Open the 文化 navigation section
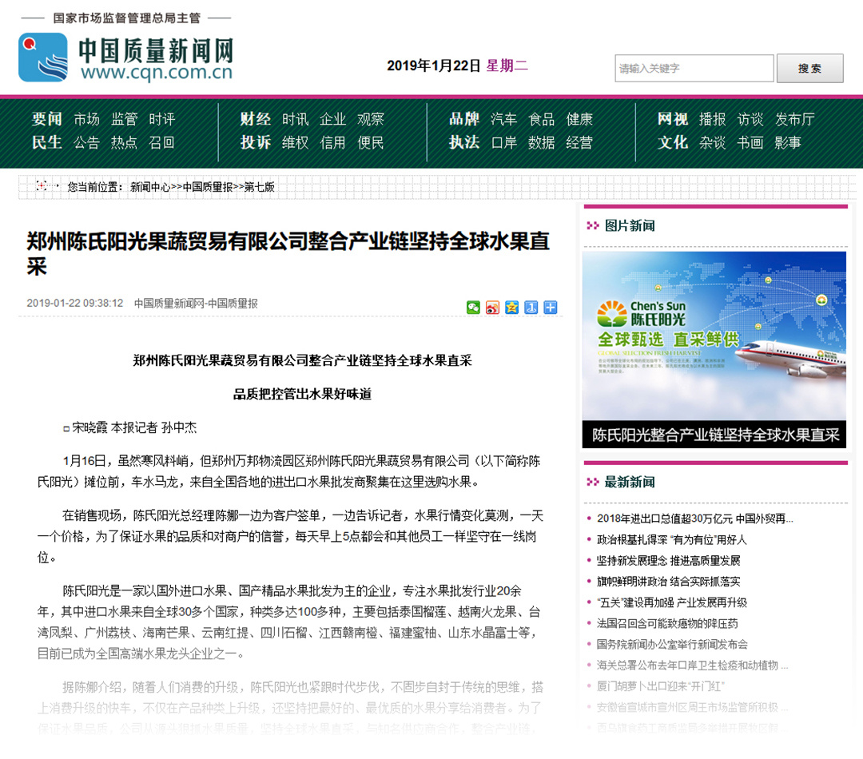This screenshot has height=759, width=863. [673, 142]
